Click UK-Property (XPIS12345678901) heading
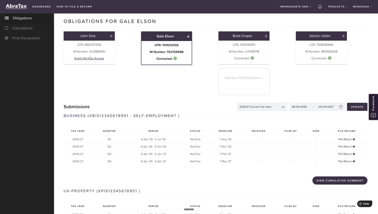Viewport: 378px width, 214px height. point(102,191)
